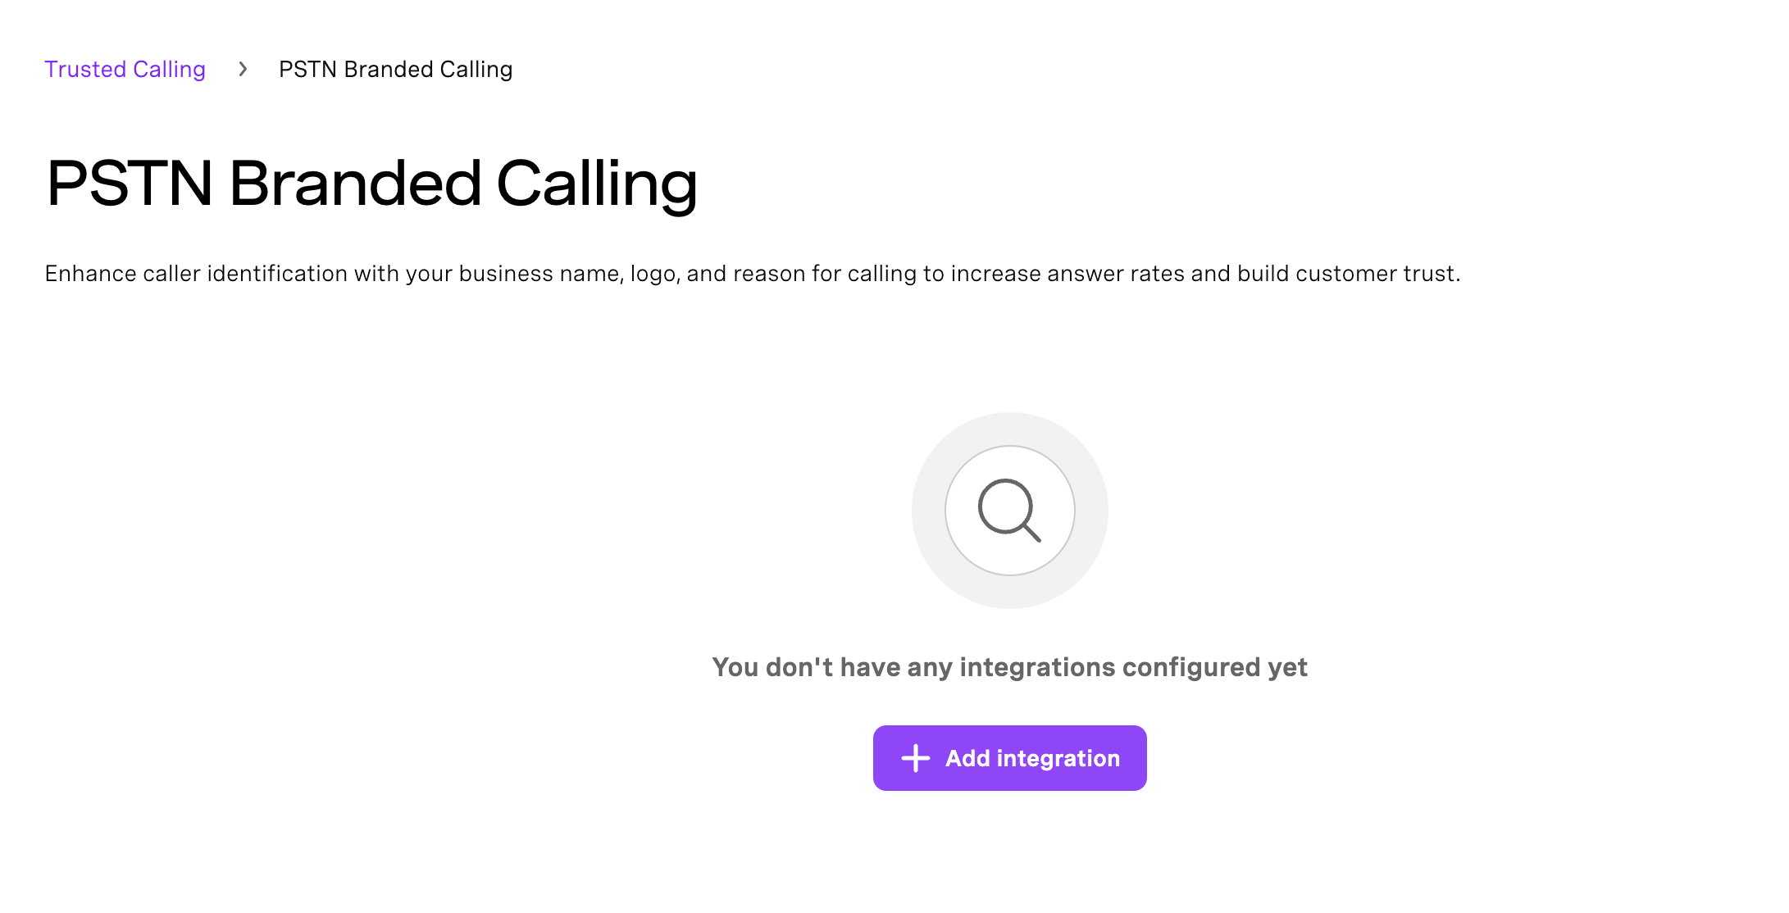Click the gray magnifier glyph in the circle
The image size is (1789, 913).
point(1009,511)
